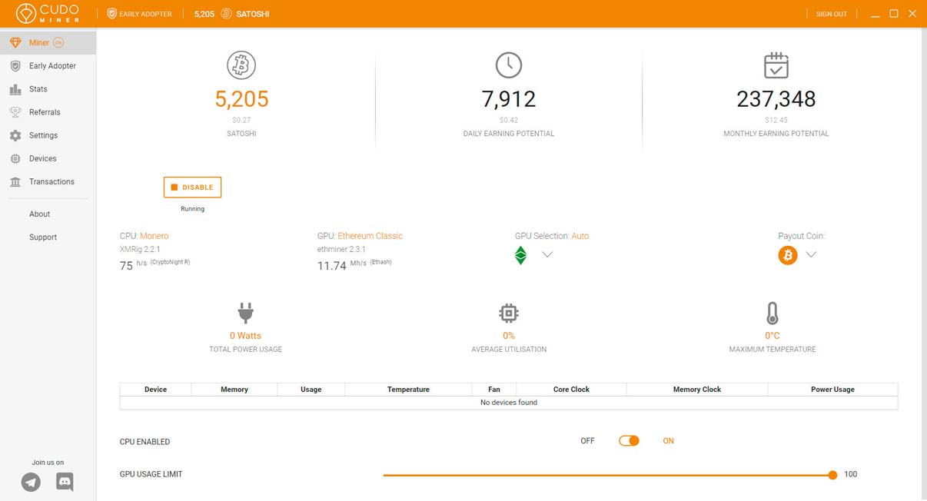
Task: Click the Miner ON status badge
Action: pos(58,42)
